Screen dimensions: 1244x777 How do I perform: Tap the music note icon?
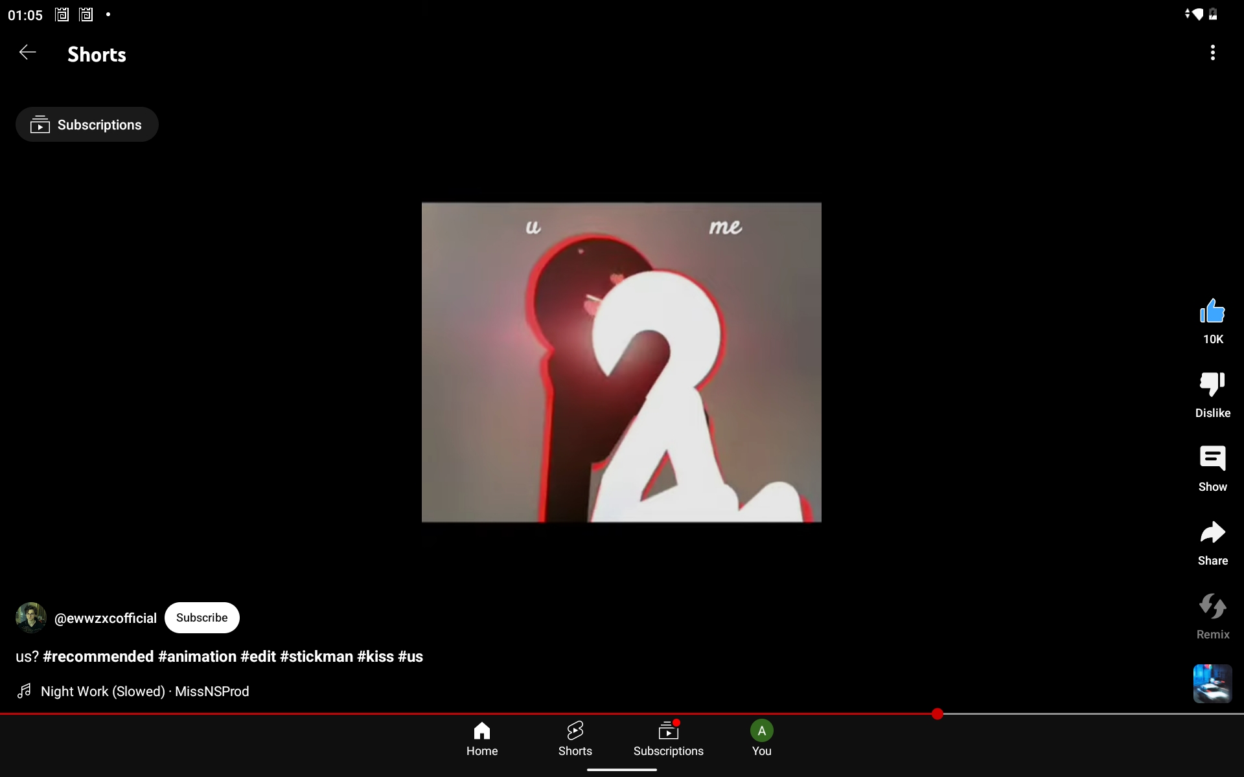click(x=24, y=691)
